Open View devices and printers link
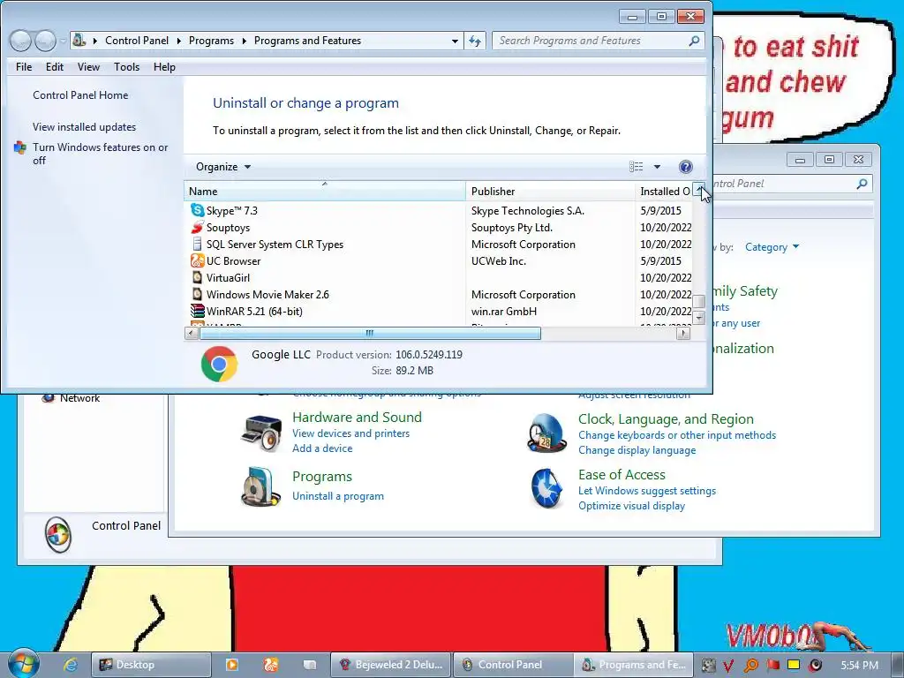Screen dimensions: 904x678 pos(350,433)
